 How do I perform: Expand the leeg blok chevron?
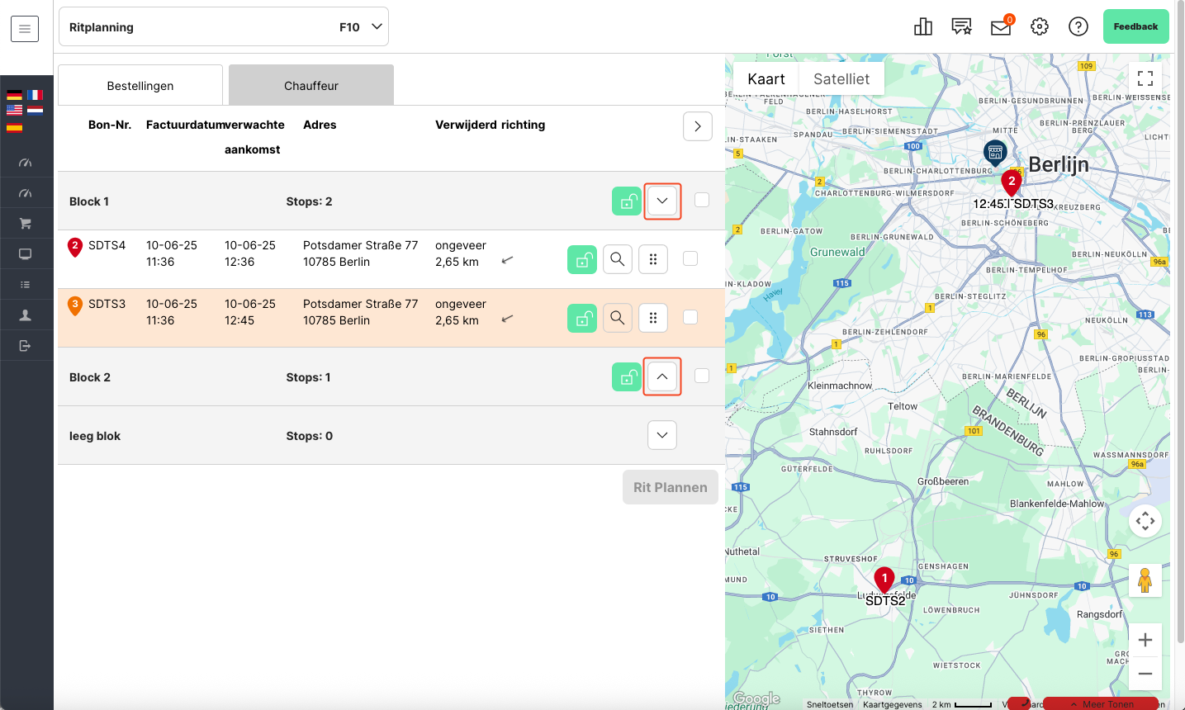tap(662, 435)
